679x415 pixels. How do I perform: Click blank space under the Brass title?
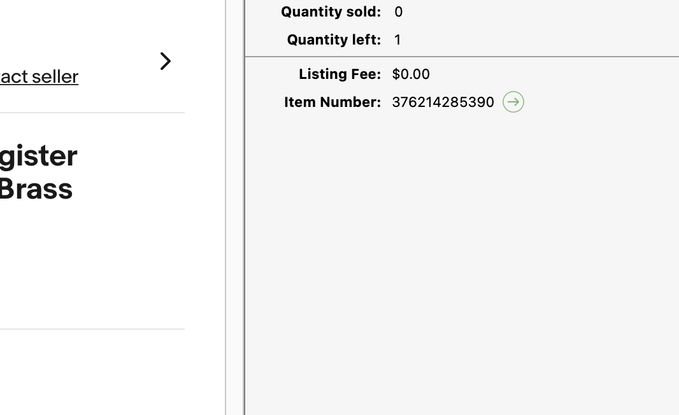pos(92,264)
